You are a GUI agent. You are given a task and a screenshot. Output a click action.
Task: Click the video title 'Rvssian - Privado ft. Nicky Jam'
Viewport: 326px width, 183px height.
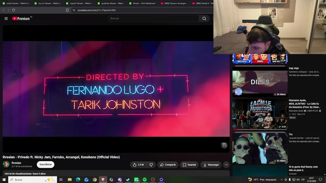pos(61,157)
